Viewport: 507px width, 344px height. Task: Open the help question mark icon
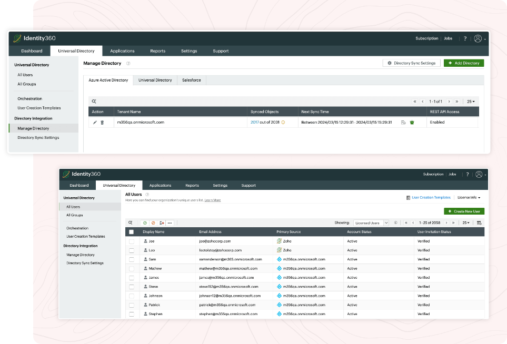tap(467, 174)
